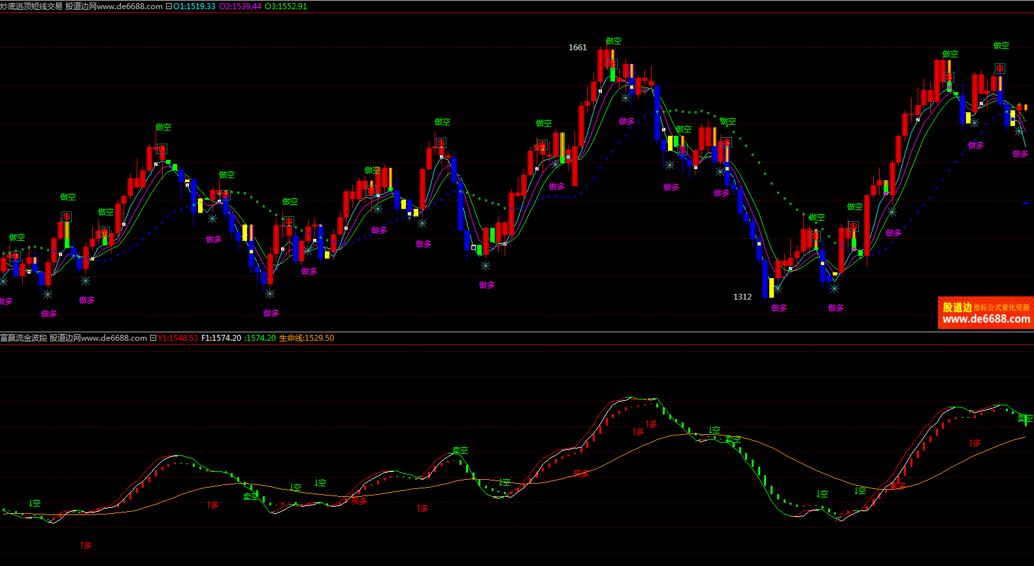Click the star marker beside the 1312 low

click(x=778, y=288)
